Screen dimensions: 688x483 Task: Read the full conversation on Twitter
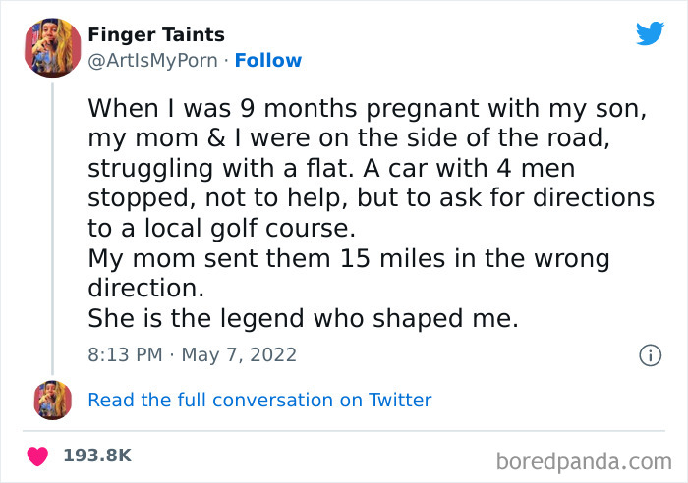[x=259, y=400]
